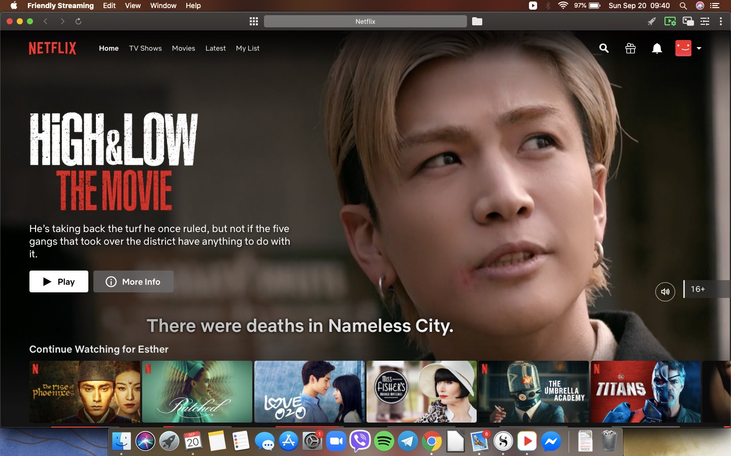Open the Friendly Streaming menu

pyautogui.click(x=60, y=6)
